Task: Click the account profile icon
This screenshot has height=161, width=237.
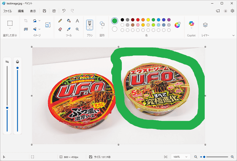Action: [x=225, y=11]
